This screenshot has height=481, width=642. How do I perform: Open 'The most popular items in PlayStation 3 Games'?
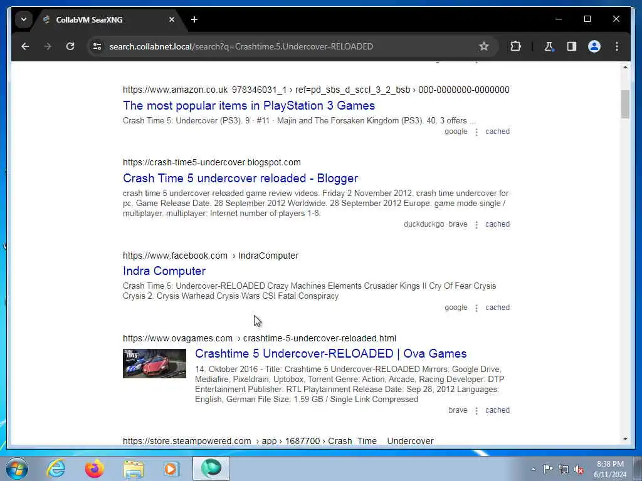(x=249, y=105)
